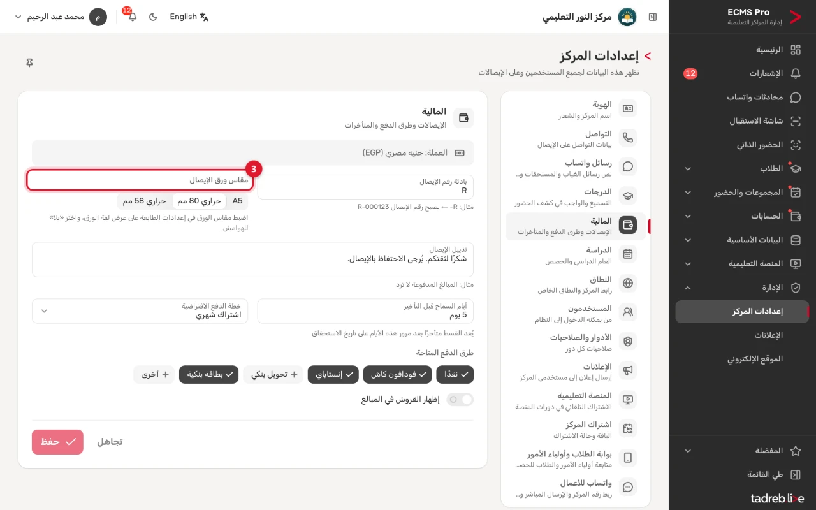This screenshot has width=816, height=510.
Task: Open بوابة الطلاب وأولياء الأمور icon
Action: point(628,458)
